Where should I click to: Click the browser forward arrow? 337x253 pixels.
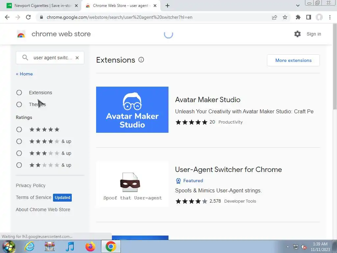(18, 17)
